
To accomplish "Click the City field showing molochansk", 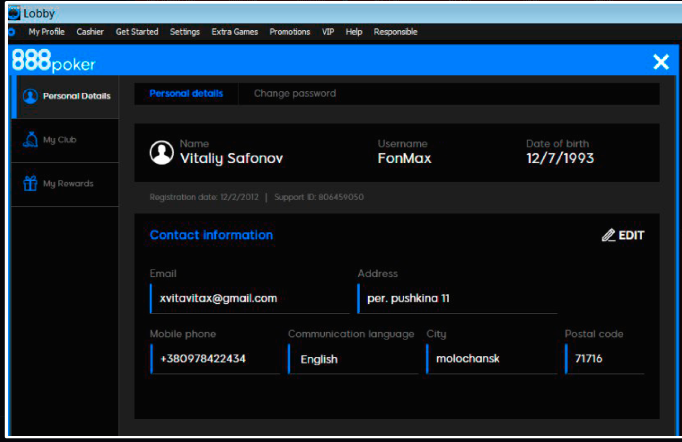I will point(491,358).
